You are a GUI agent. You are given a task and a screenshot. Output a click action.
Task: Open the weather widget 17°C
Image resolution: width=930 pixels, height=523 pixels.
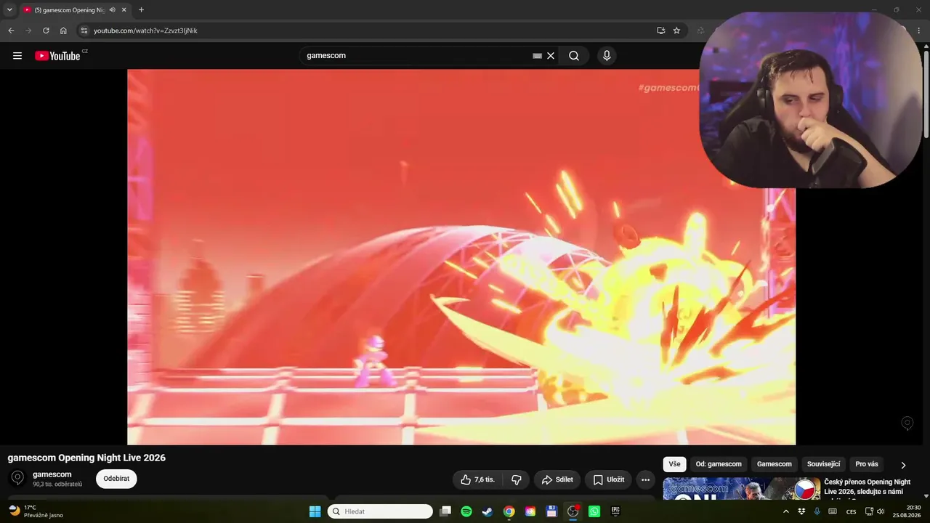click(36, 511)
